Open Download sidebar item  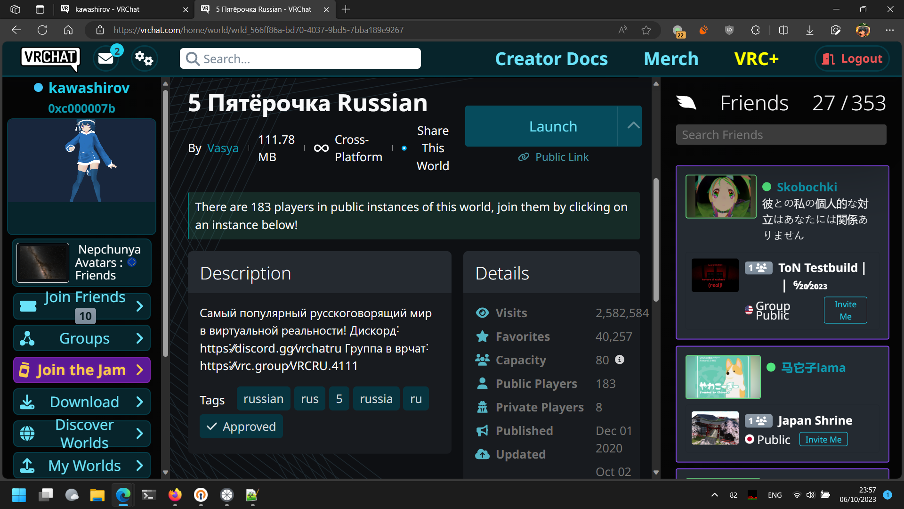pos(82,402)
